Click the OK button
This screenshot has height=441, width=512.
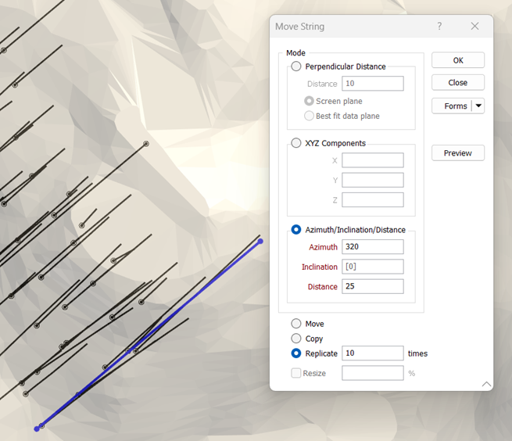(458, 60)
